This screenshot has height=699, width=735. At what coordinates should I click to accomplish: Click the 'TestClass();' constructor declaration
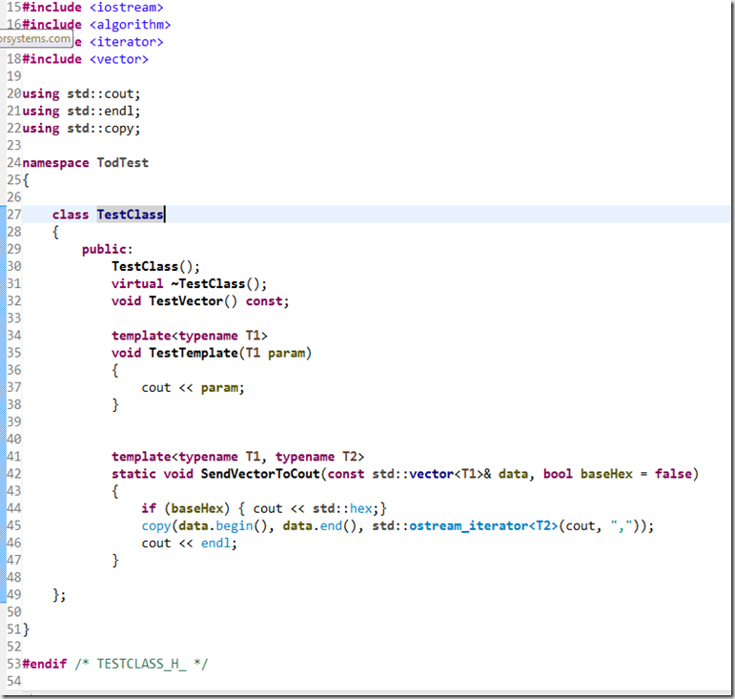[155, 266]
